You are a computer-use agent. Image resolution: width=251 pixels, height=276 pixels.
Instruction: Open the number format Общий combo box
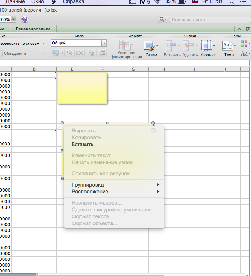[x=79, y=43]
